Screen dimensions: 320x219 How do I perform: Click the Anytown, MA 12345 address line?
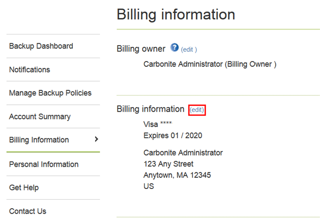178,175
